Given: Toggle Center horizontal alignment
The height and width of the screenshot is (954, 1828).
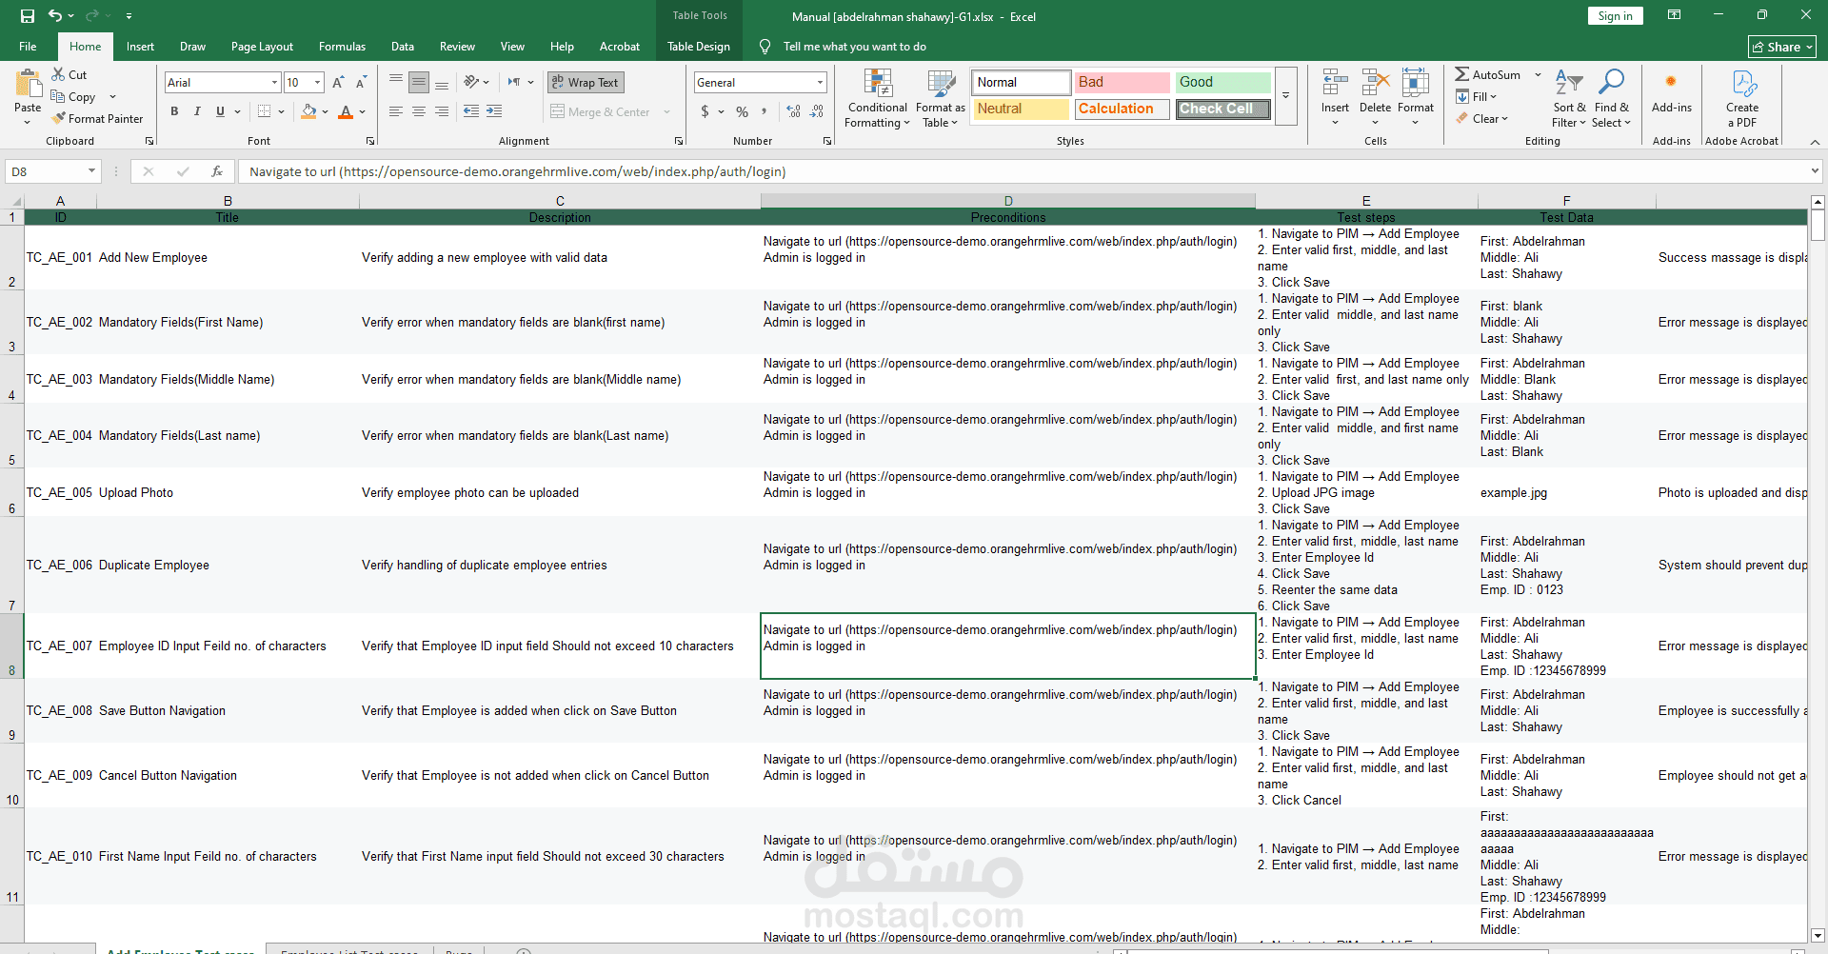Looking at the screenshot, I should (x=419, y=111).
